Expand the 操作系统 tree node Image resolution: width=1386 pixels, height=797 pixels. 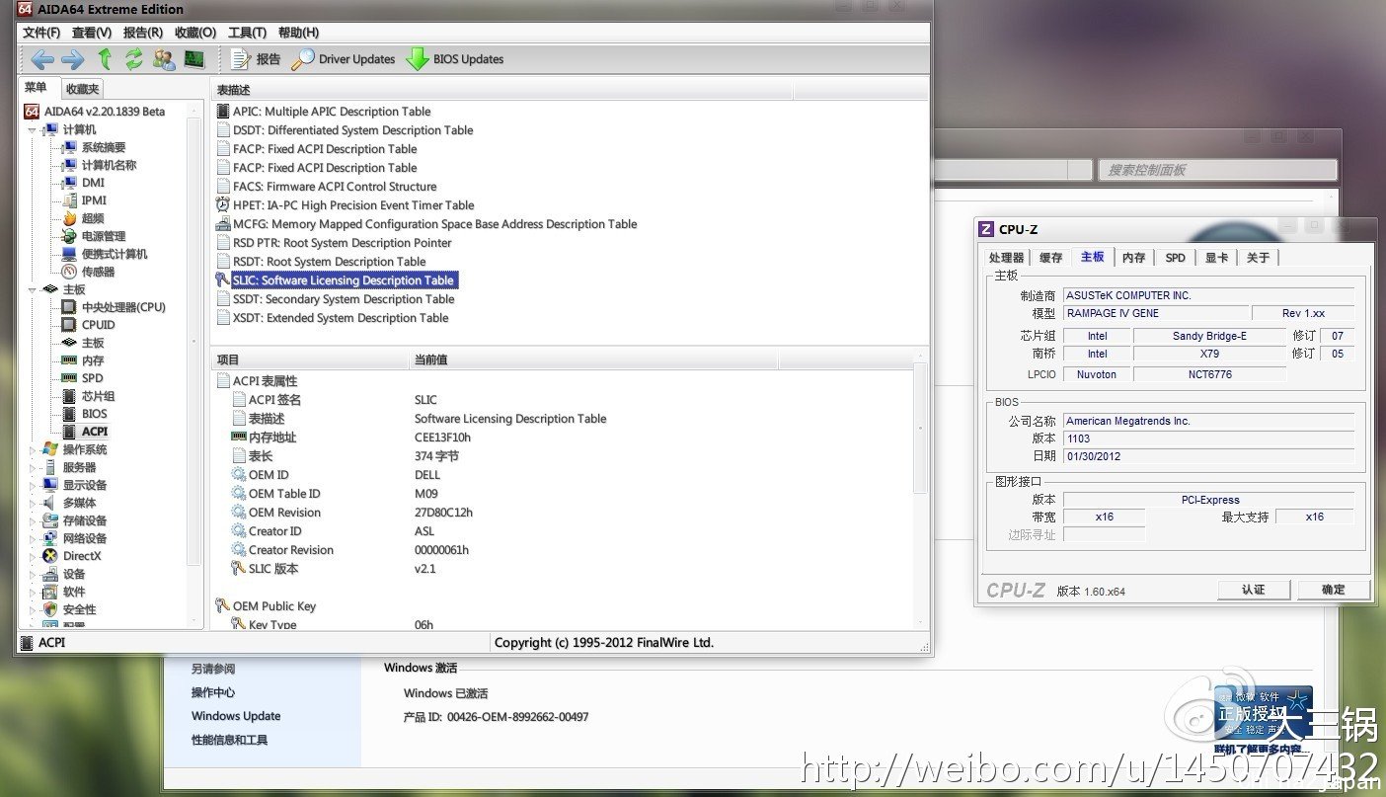click(x=32, y=449)
